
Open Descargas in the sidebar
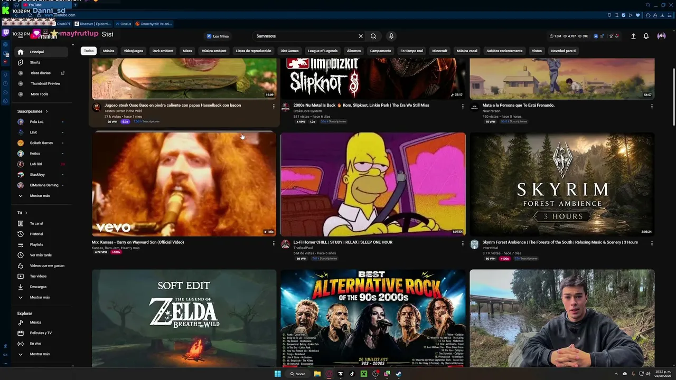41,287
